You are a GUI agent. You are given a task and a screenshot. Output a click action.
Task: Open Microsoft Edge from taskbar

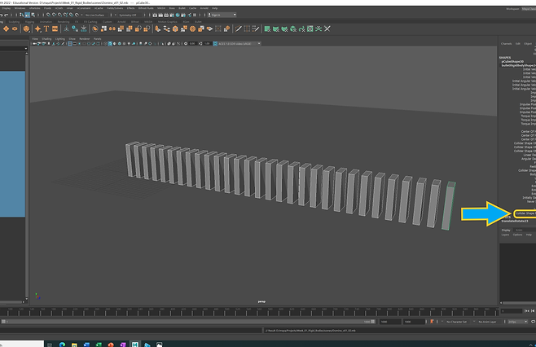62,345
